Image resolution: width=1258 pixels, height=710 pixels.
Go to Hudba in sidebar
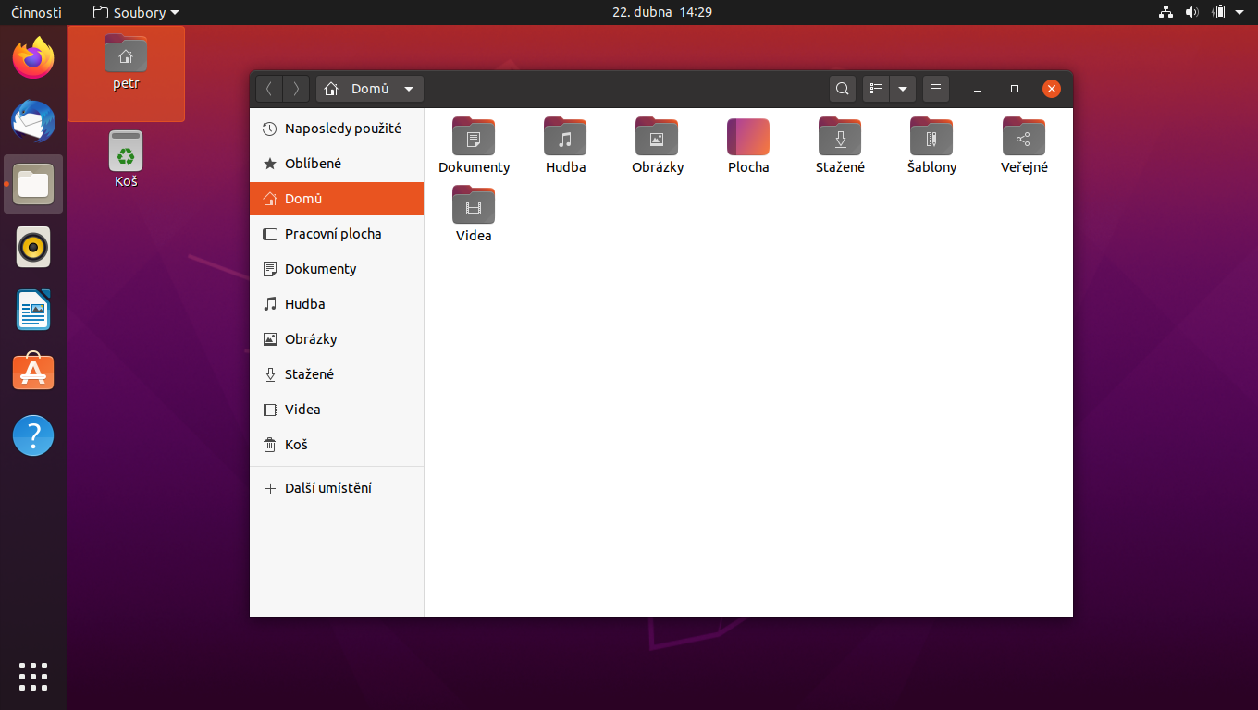[337, 304]
